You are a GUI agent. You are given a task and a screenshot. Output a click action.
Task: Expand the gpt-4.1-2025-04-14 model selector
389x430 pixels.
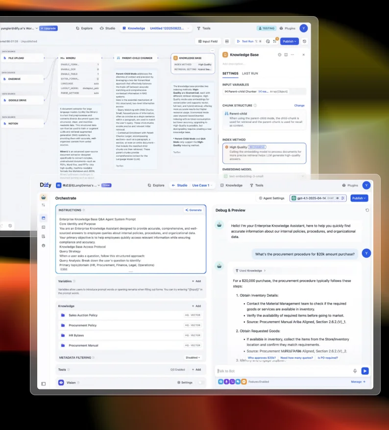tap(318, 198)
